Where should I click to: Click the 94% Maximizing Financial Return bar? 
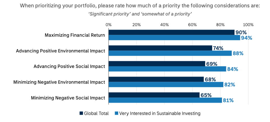[174, 38]
